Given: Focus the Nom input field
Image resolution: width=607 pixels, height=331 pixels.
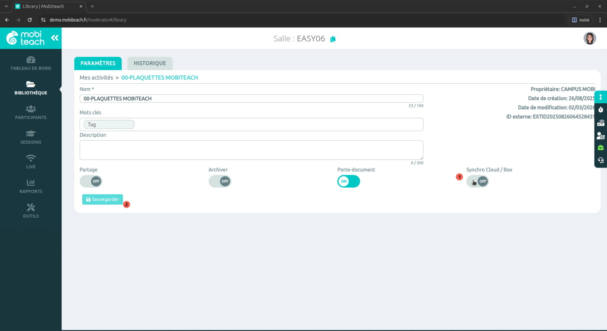Looking at the screenshot, I should [251, 99].
